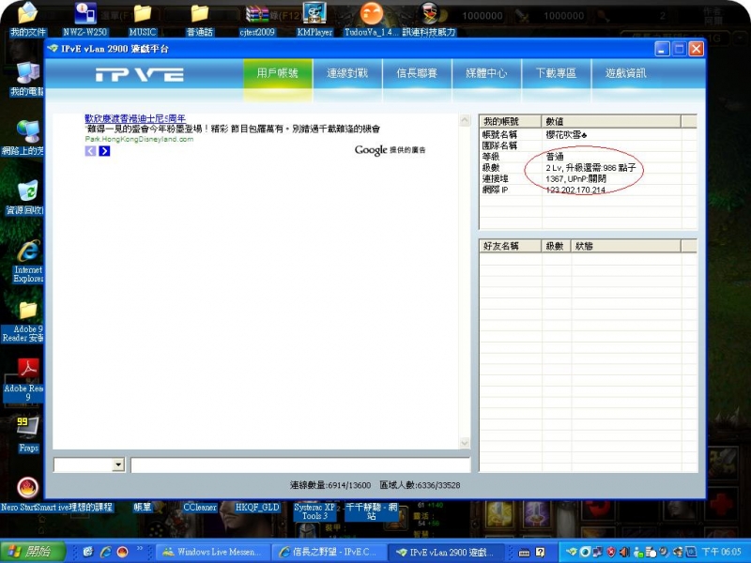Screen dimensions: 751x563
Task: Go to the 媒體中心 tab
Action: [486, 73]
